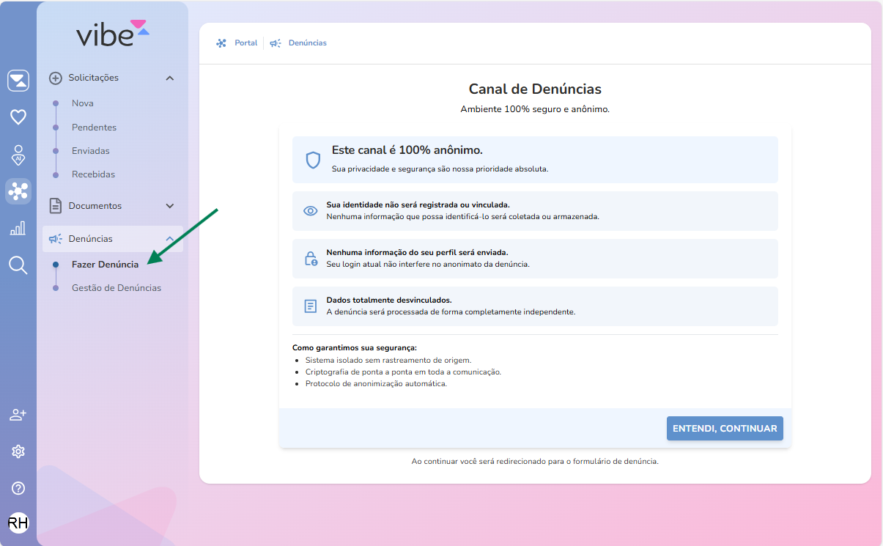The image size is (883, 546).
Task: Open Recebidas requests list
Action: click(93, 174)
